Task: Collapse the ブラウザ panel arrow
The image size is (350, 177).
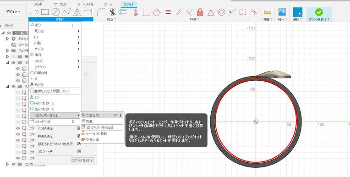Action: tap(1, 26)
